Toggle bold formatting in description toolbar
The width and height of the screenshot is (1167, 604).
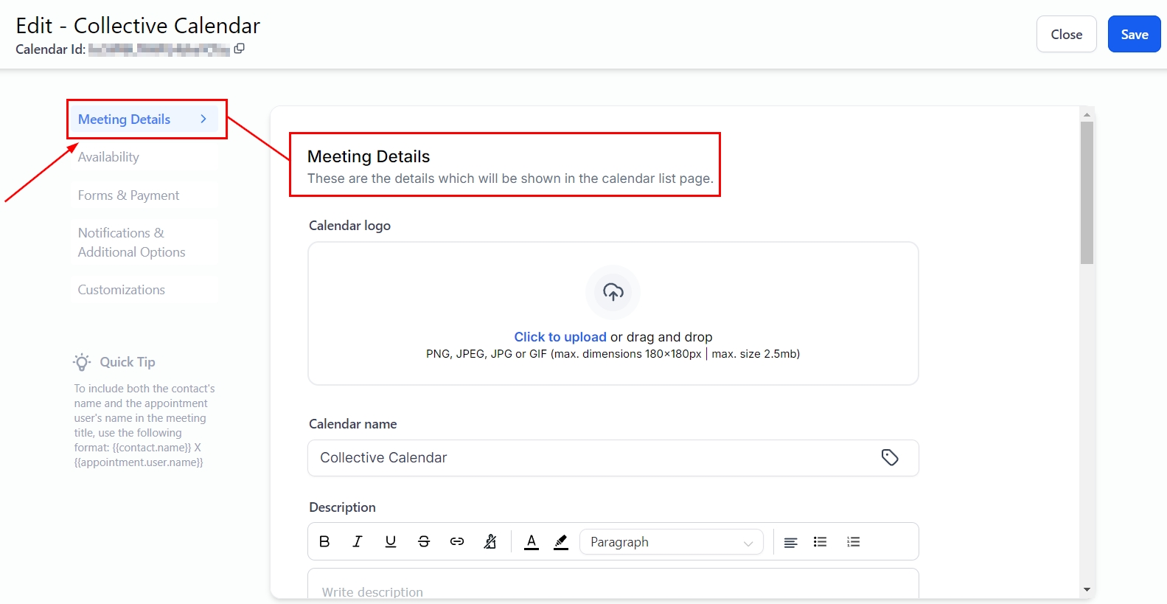tap(324, 541)
